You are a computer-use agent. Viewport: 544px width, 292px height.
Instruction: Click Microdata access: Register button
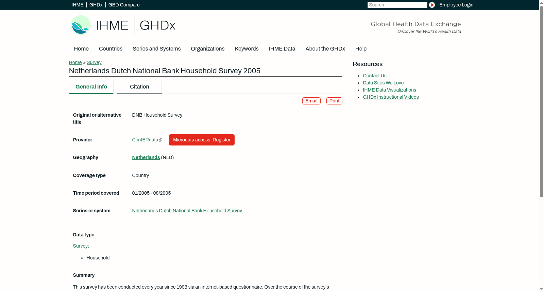click(x=202, y=140)
